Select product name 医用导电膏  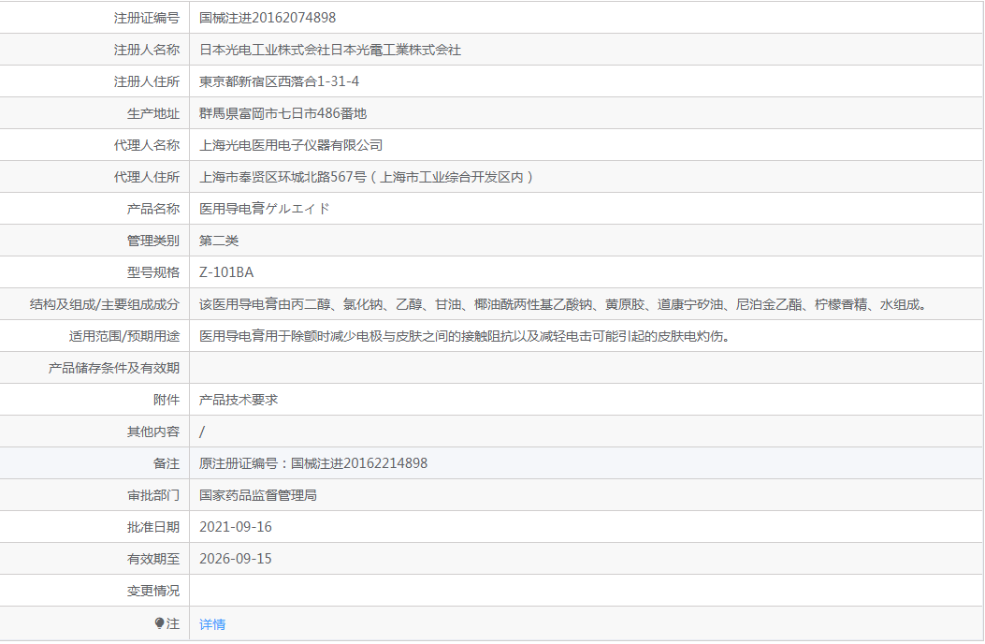click(x=232, y=209)
